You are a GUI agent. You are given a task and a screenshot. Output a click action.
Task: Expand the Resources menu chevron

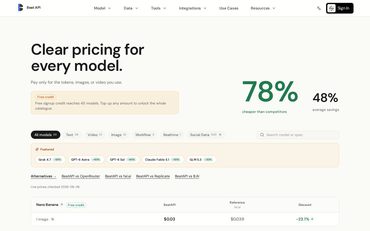[274, 8]
